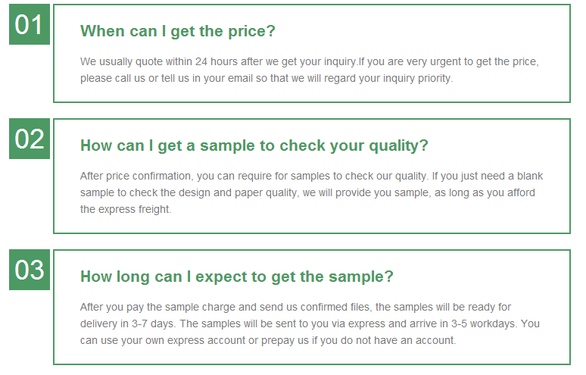The width and height of the screenshot is (586, 375).
Task: Click 'regard your inquiry priority' text
Action: point(388,79)
